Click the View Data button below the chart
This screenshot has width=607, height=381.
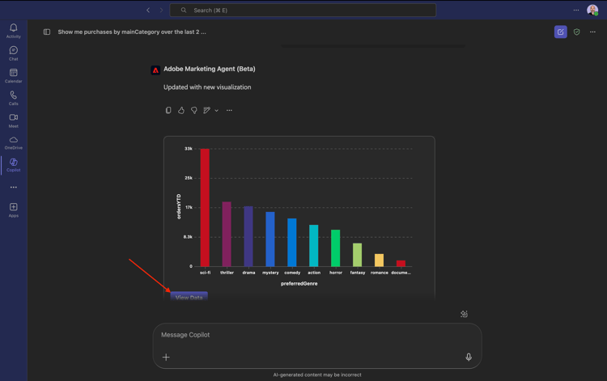pyautogui.click(x=189, y=297)
